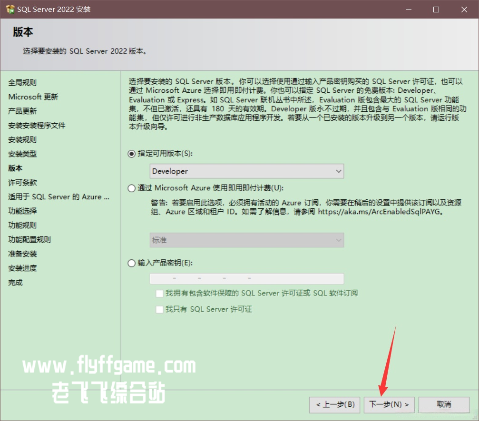The width and height of the screenshot is (479, 421).
Task: Select 适用于 SQL Server 的 Azure step
Action: (x=59, y=197)
